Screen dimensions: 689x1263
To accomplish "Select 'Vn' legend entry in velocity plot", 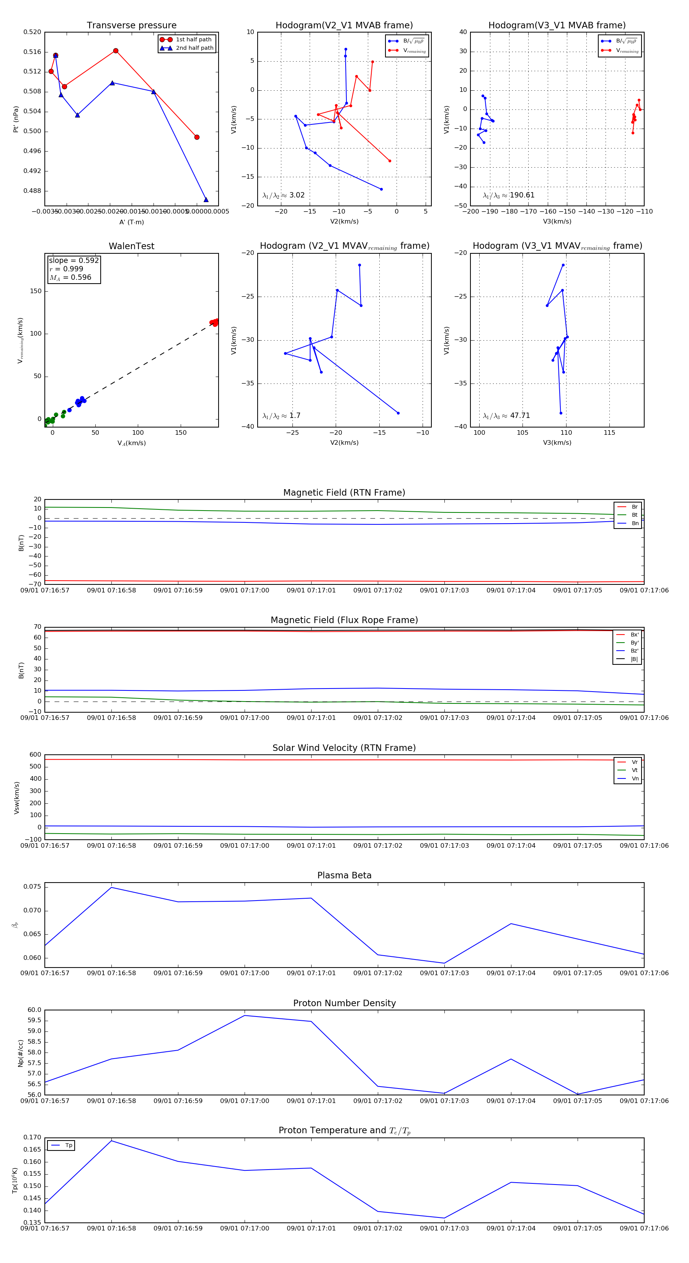I will (x=628, y=778).
